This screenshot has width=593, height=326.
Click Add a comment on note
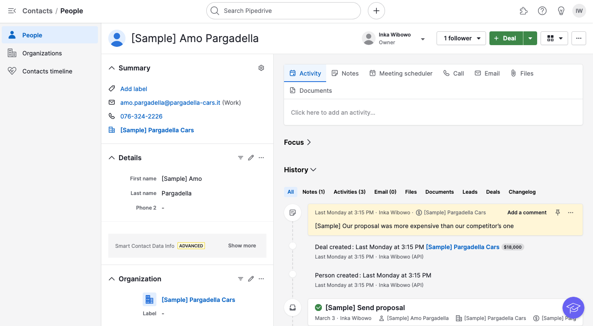click(527, 213)
